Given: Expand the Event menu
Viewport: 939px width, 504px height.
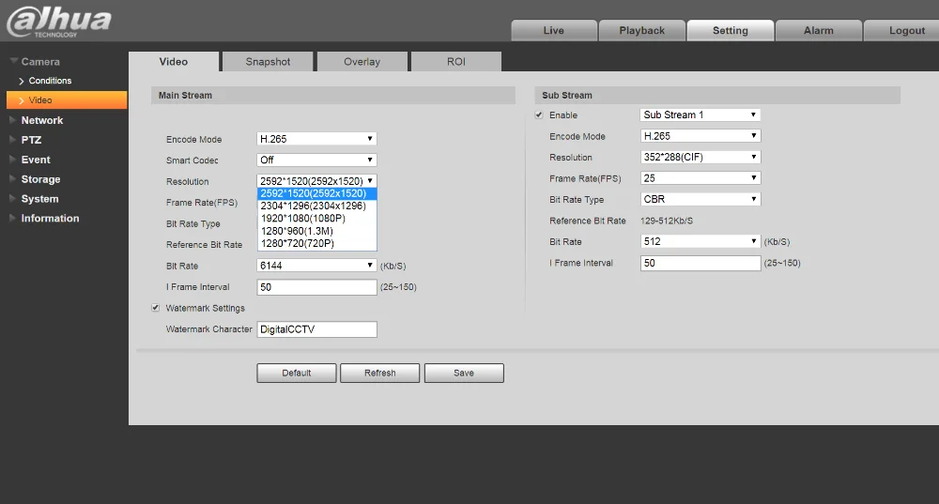Looking at the screenshot, I should click(x=36, y=160).
